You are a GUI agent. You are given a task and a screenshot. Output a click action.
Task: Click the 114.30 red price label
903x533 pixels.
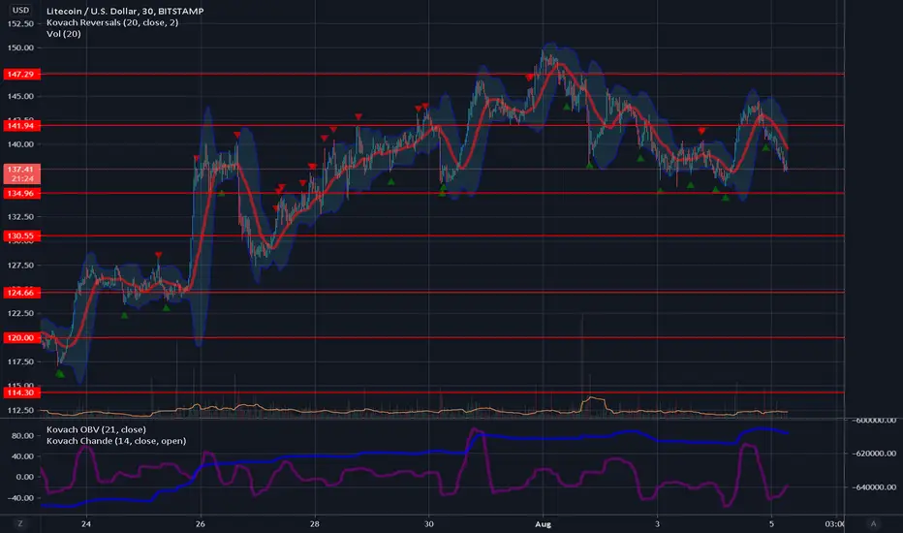pyautogui.click(x=20, y=392)
